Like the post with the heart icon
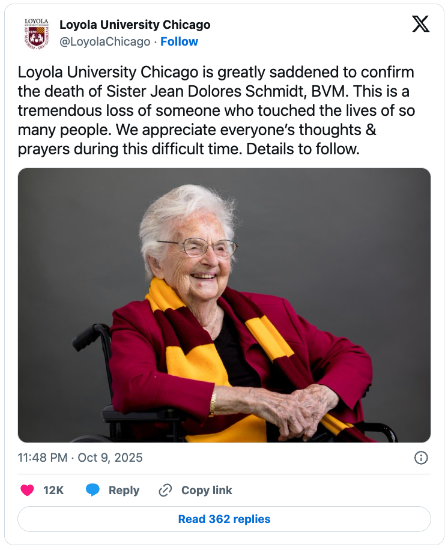The width and height of the screenshot is (448, 550). click(27, 490)
